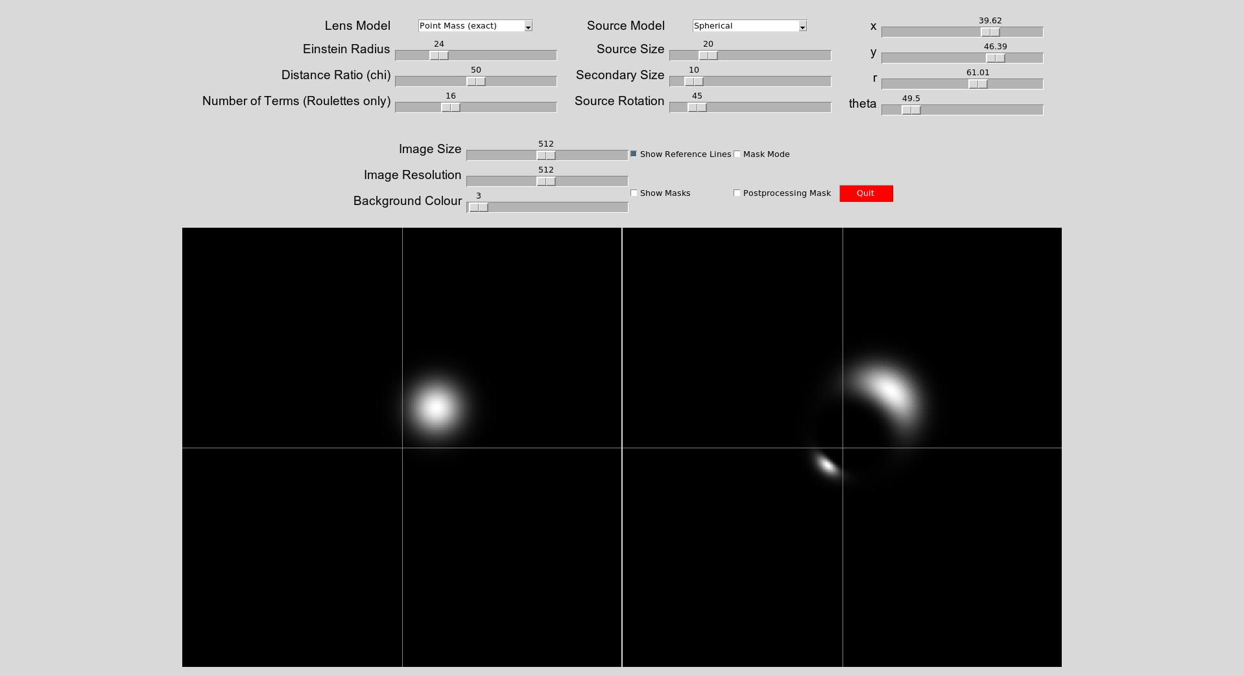The height and width of the screenshot is (676, 1244).
Task: Click the Einstein Radius slider handle
Action: click(439, 56)
